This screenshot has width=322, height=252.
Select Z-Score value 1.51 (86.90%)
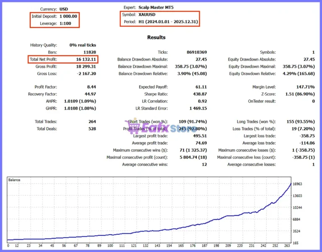300,94
